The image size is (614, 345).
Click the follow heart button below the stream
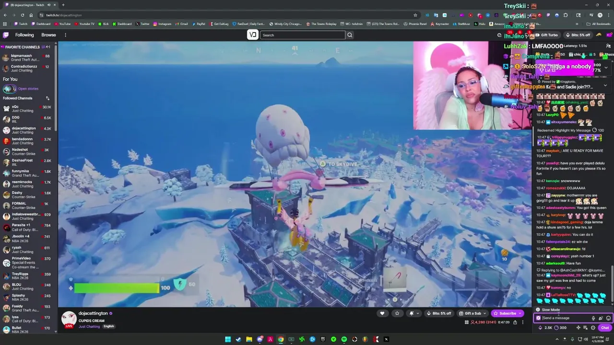[x=382, y=313]
